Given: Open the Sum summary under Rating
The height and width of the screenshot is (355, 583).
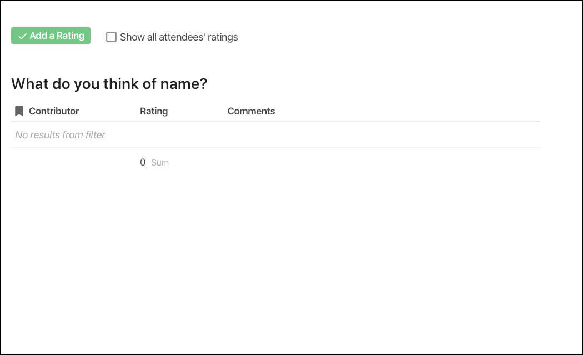Looking at the screenshot, I should [154, 162].
